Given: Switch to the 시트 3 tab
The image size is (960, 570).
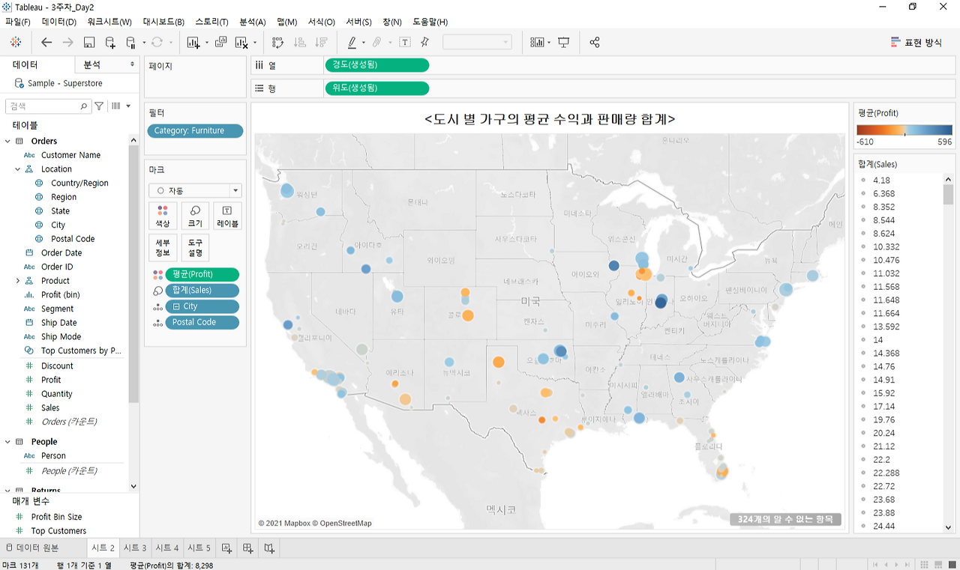Looking at the screenshot, I should [135, 548].
